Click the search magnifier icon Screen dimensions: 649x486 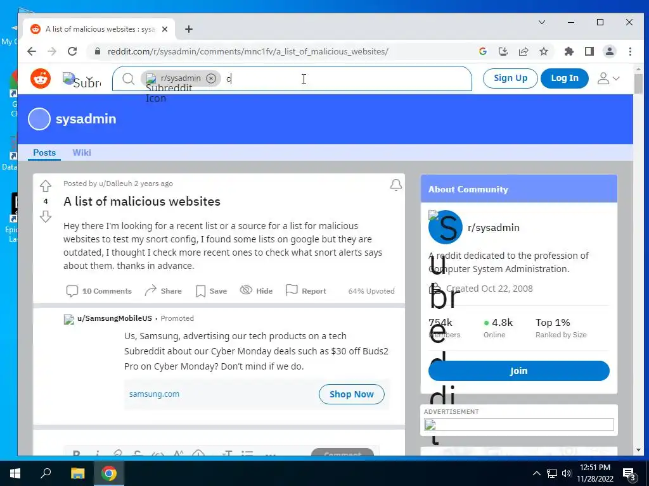(x=128, y=78)
